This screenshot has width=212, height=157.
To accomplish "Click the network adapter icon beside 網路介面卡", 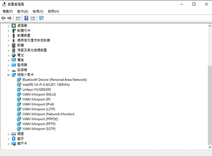I will coord(14,75).
